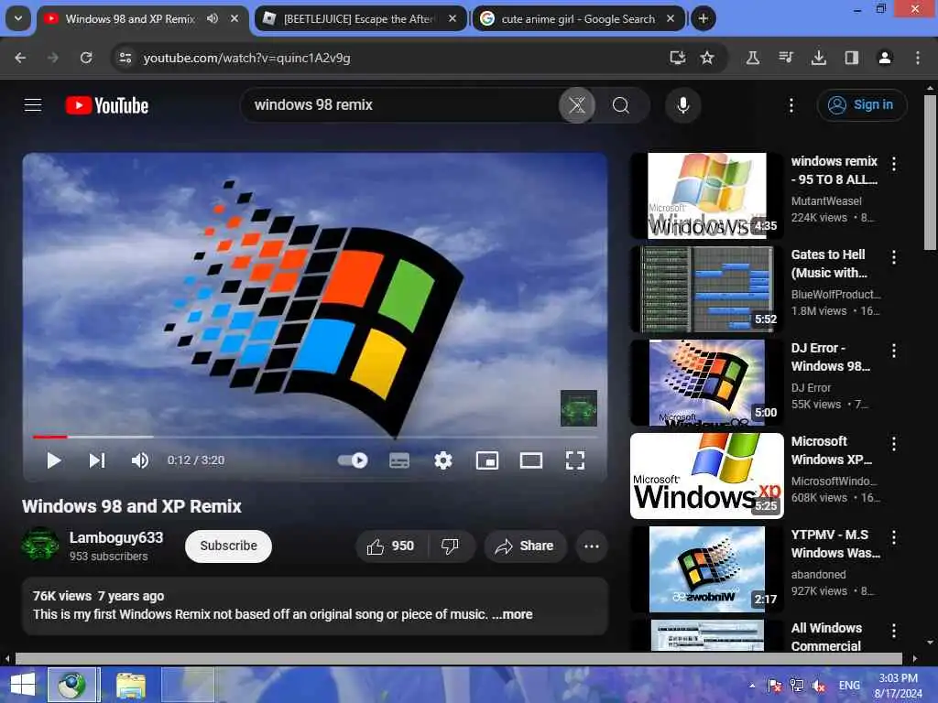Click the channel watermark in video corner
Image resolution: width=938 pixels, height=703 pixels.
point(579,408)
